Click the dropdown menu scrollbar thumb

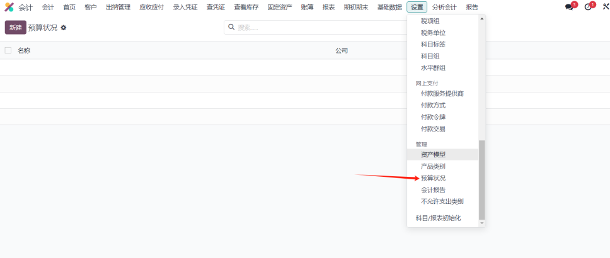coord(482,180)
